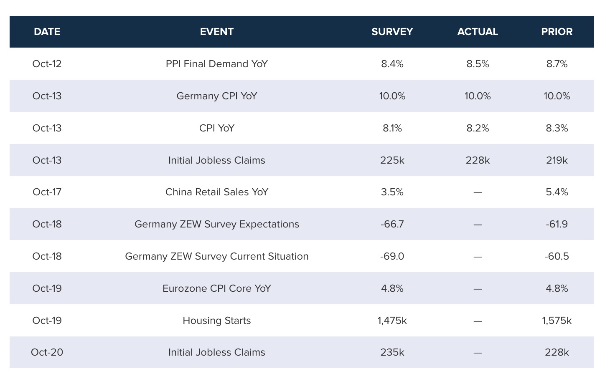Click the Oct-12 date cell
Screen dimensions: 605x379
[47, 64]
